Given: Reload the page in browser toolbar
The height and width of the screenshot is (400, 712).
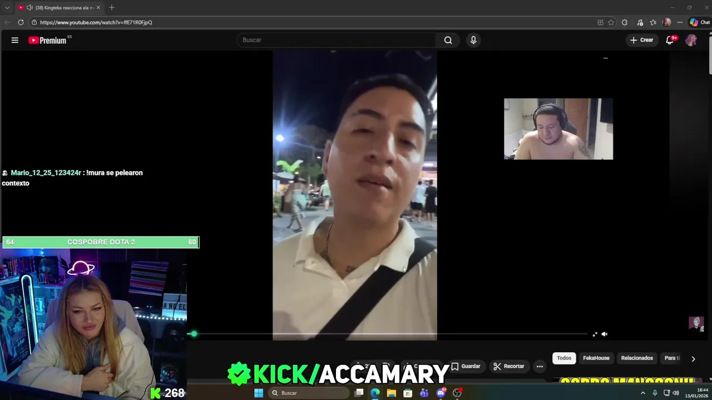Looking at the screenshot, I should 21,22.
